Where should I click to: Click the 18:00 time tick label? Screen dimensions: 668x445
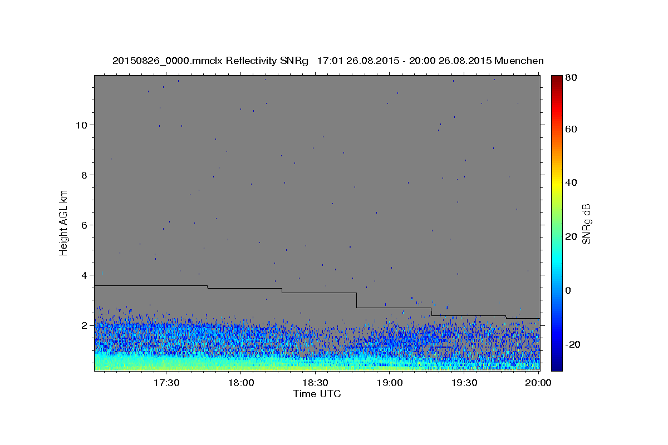tap(240, 383)
